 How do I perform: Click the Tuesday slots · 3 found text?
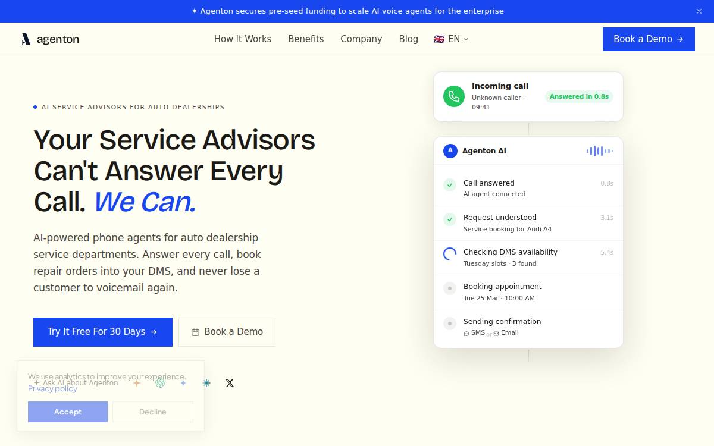500,263
